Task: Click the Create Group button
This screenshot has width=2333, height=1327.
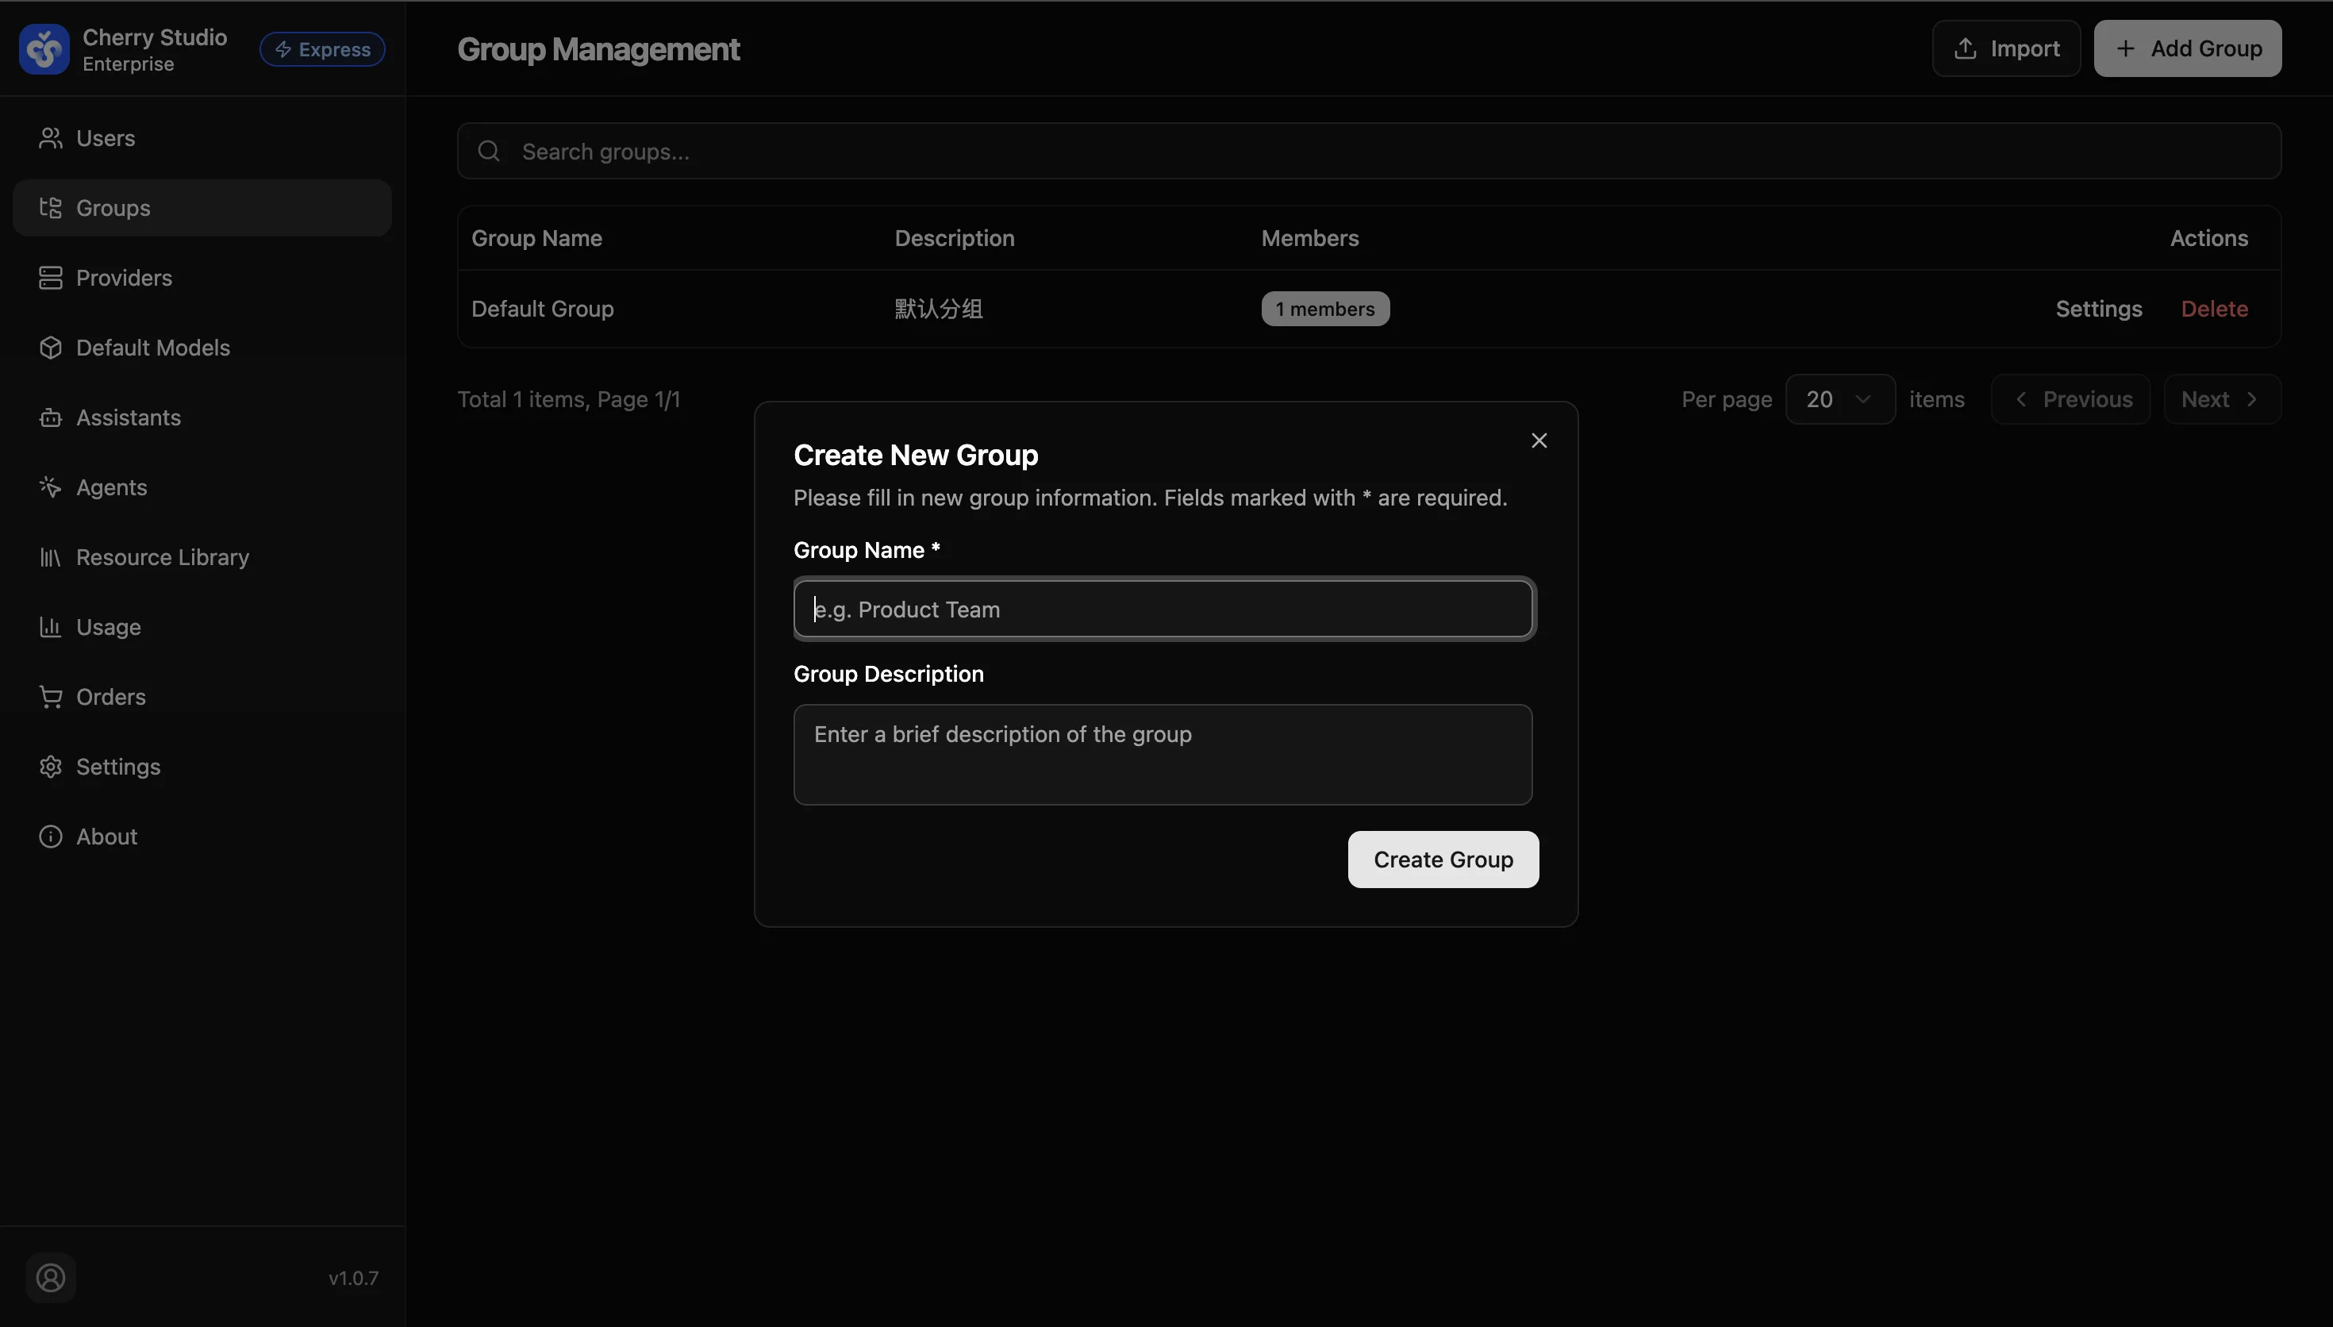Action: coord(1443,860)
